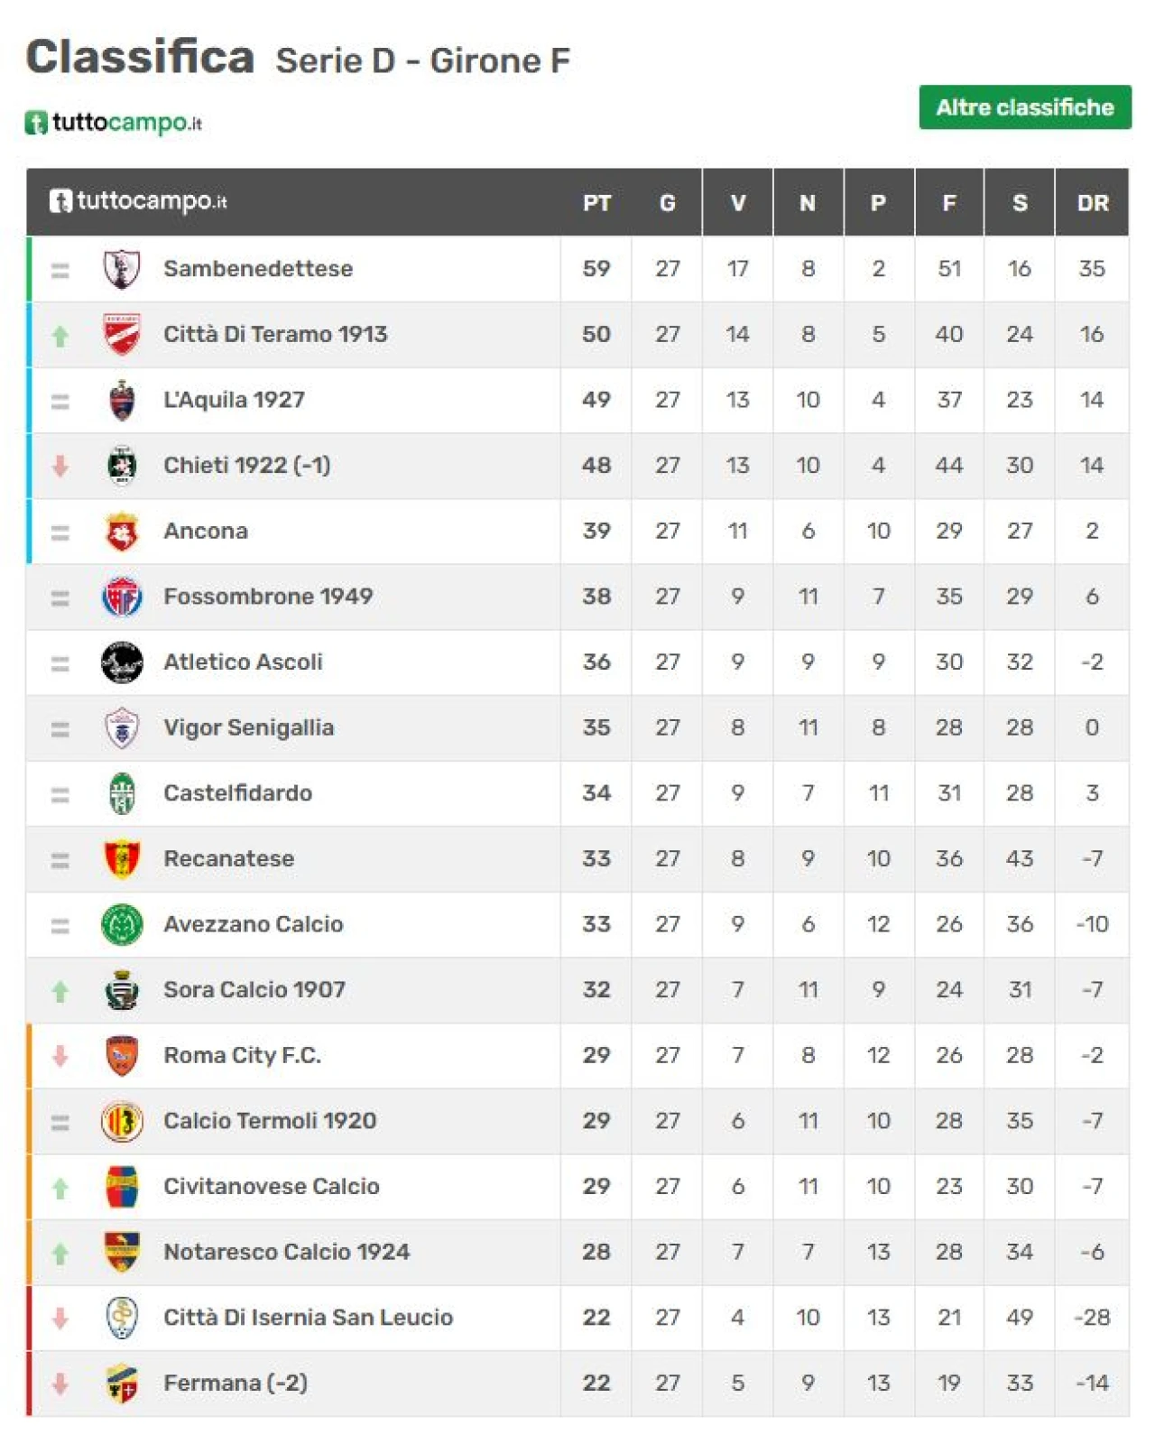The height and width of the screenshot is (1435, 1155).
Task: Sort by the PT column header
Action: pyautogui.click(x=596, y=203)
